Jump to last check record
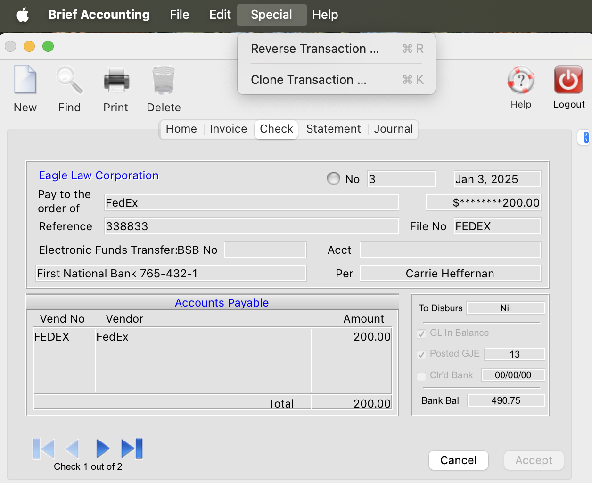 tap(132, 449)
